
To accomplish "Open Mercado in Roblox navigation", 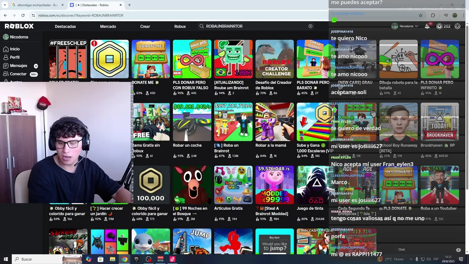I will point(108,26).
